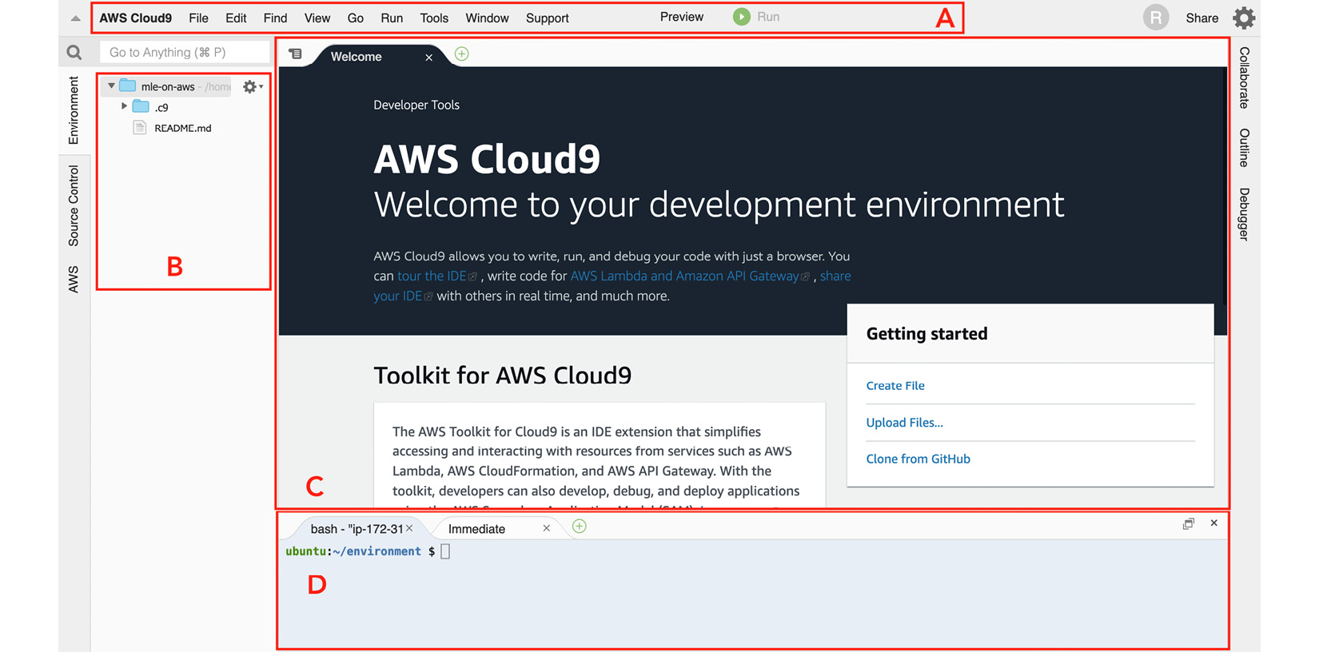Viewport: 1319px width, 652px height.
Task: Open the Edit menu
Action: tap(236, 18)
